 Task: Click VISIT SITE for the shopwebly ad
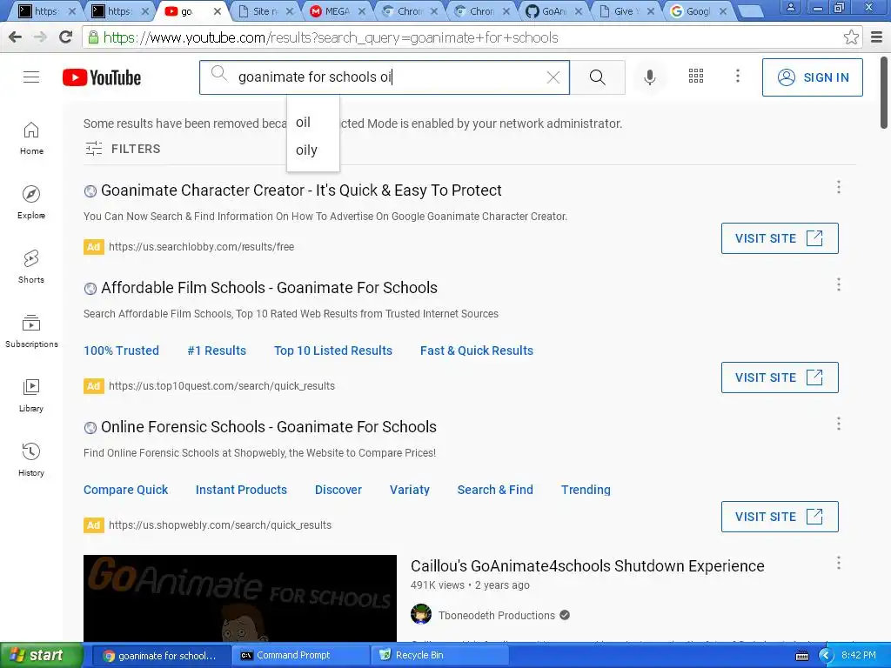pos(780,517)
